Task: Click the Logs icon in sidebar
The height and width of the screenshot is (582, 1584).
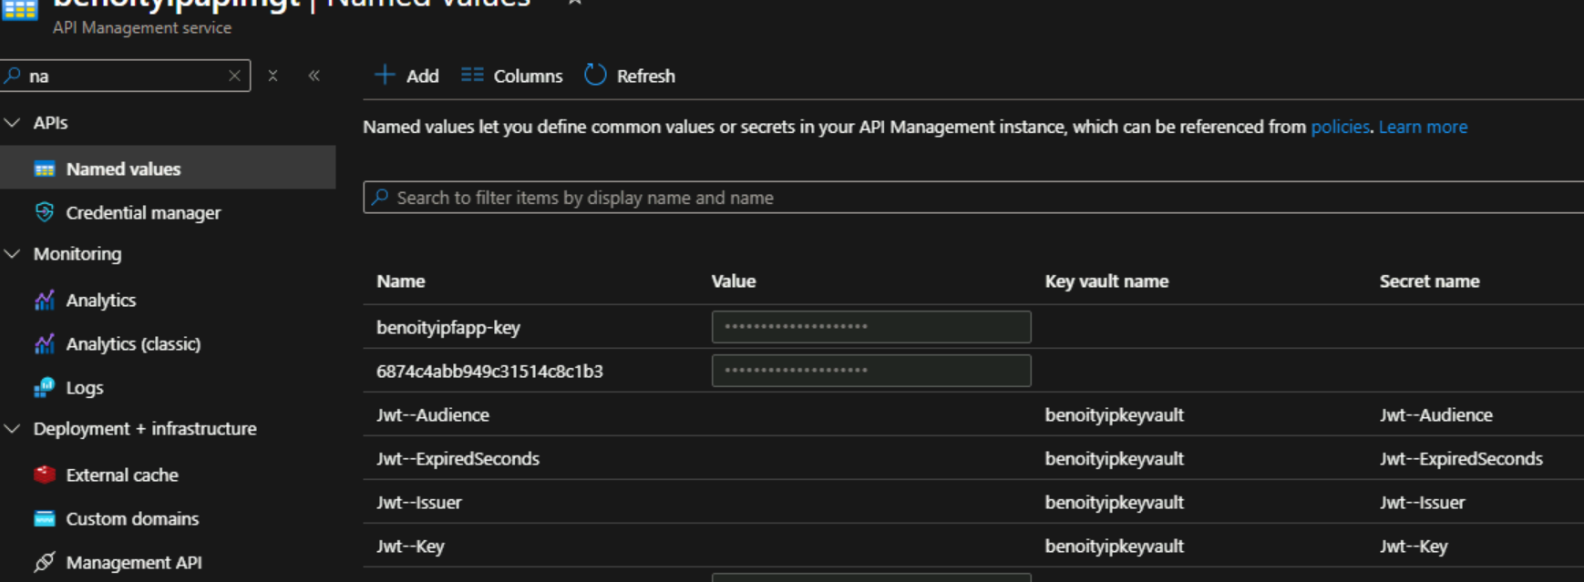Action: (x=44, y=388)
